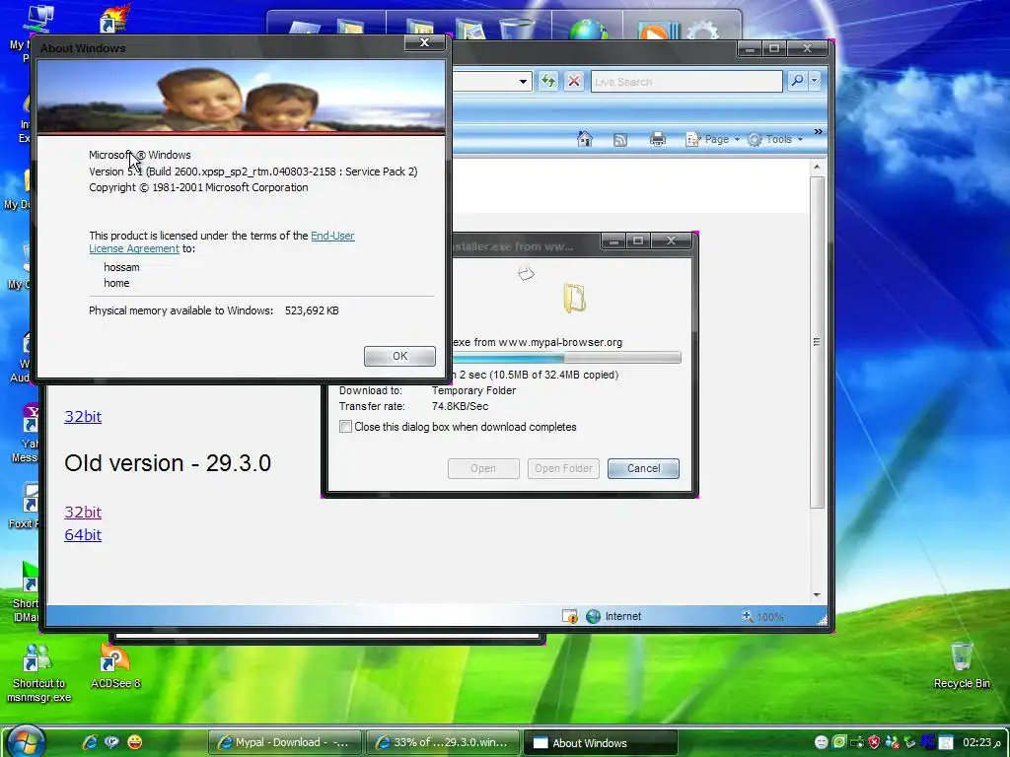
Task: Click the red shield tray icon
Action: (x=874, y=742)
